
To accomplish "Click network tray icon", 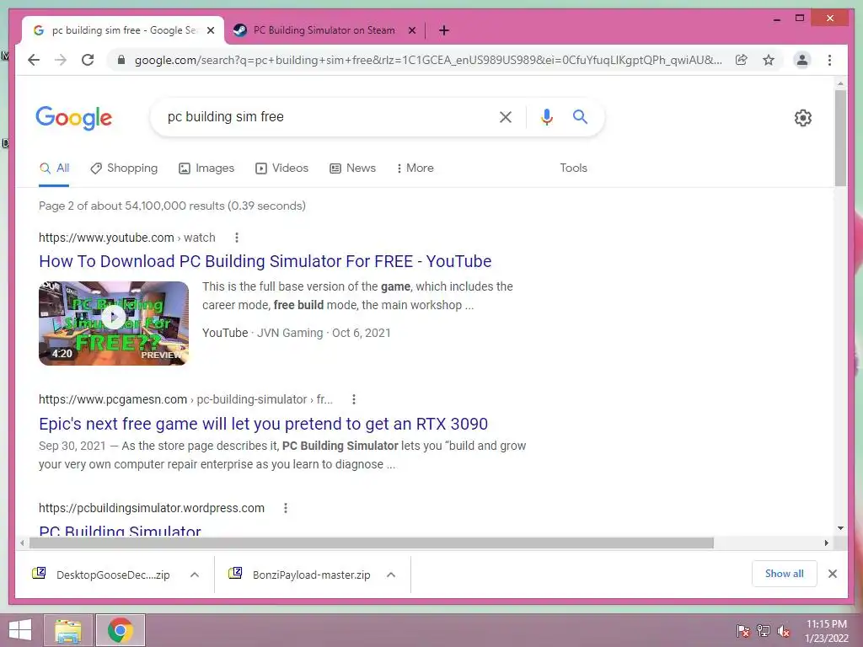I will (764, 630).
